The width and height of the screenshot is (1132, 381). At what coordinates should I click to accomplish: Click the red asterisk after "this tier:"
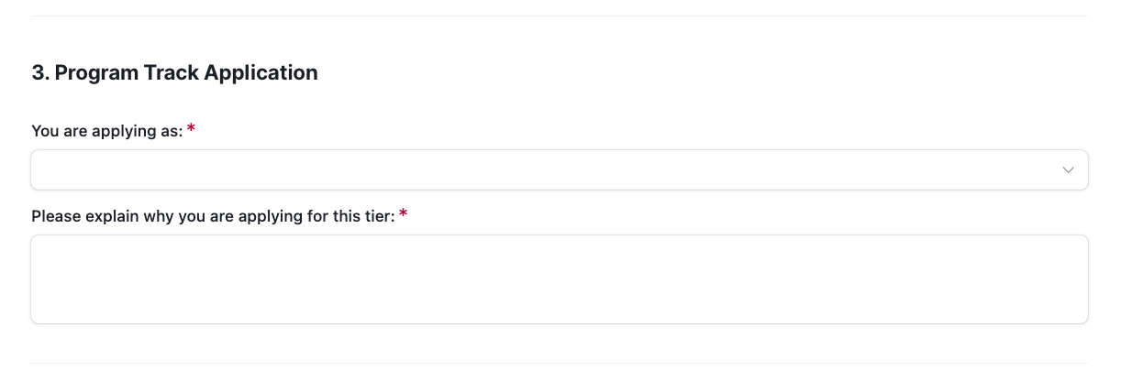pos(403,215)
